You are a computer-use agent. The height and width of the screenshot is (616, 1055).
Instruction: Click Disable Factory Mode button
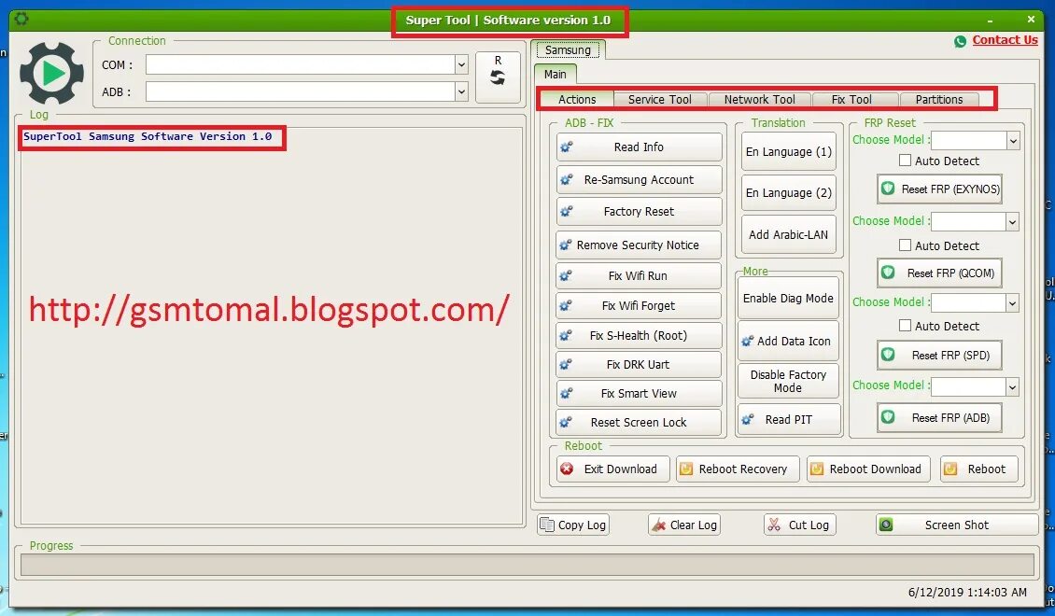tap(788, 382)
